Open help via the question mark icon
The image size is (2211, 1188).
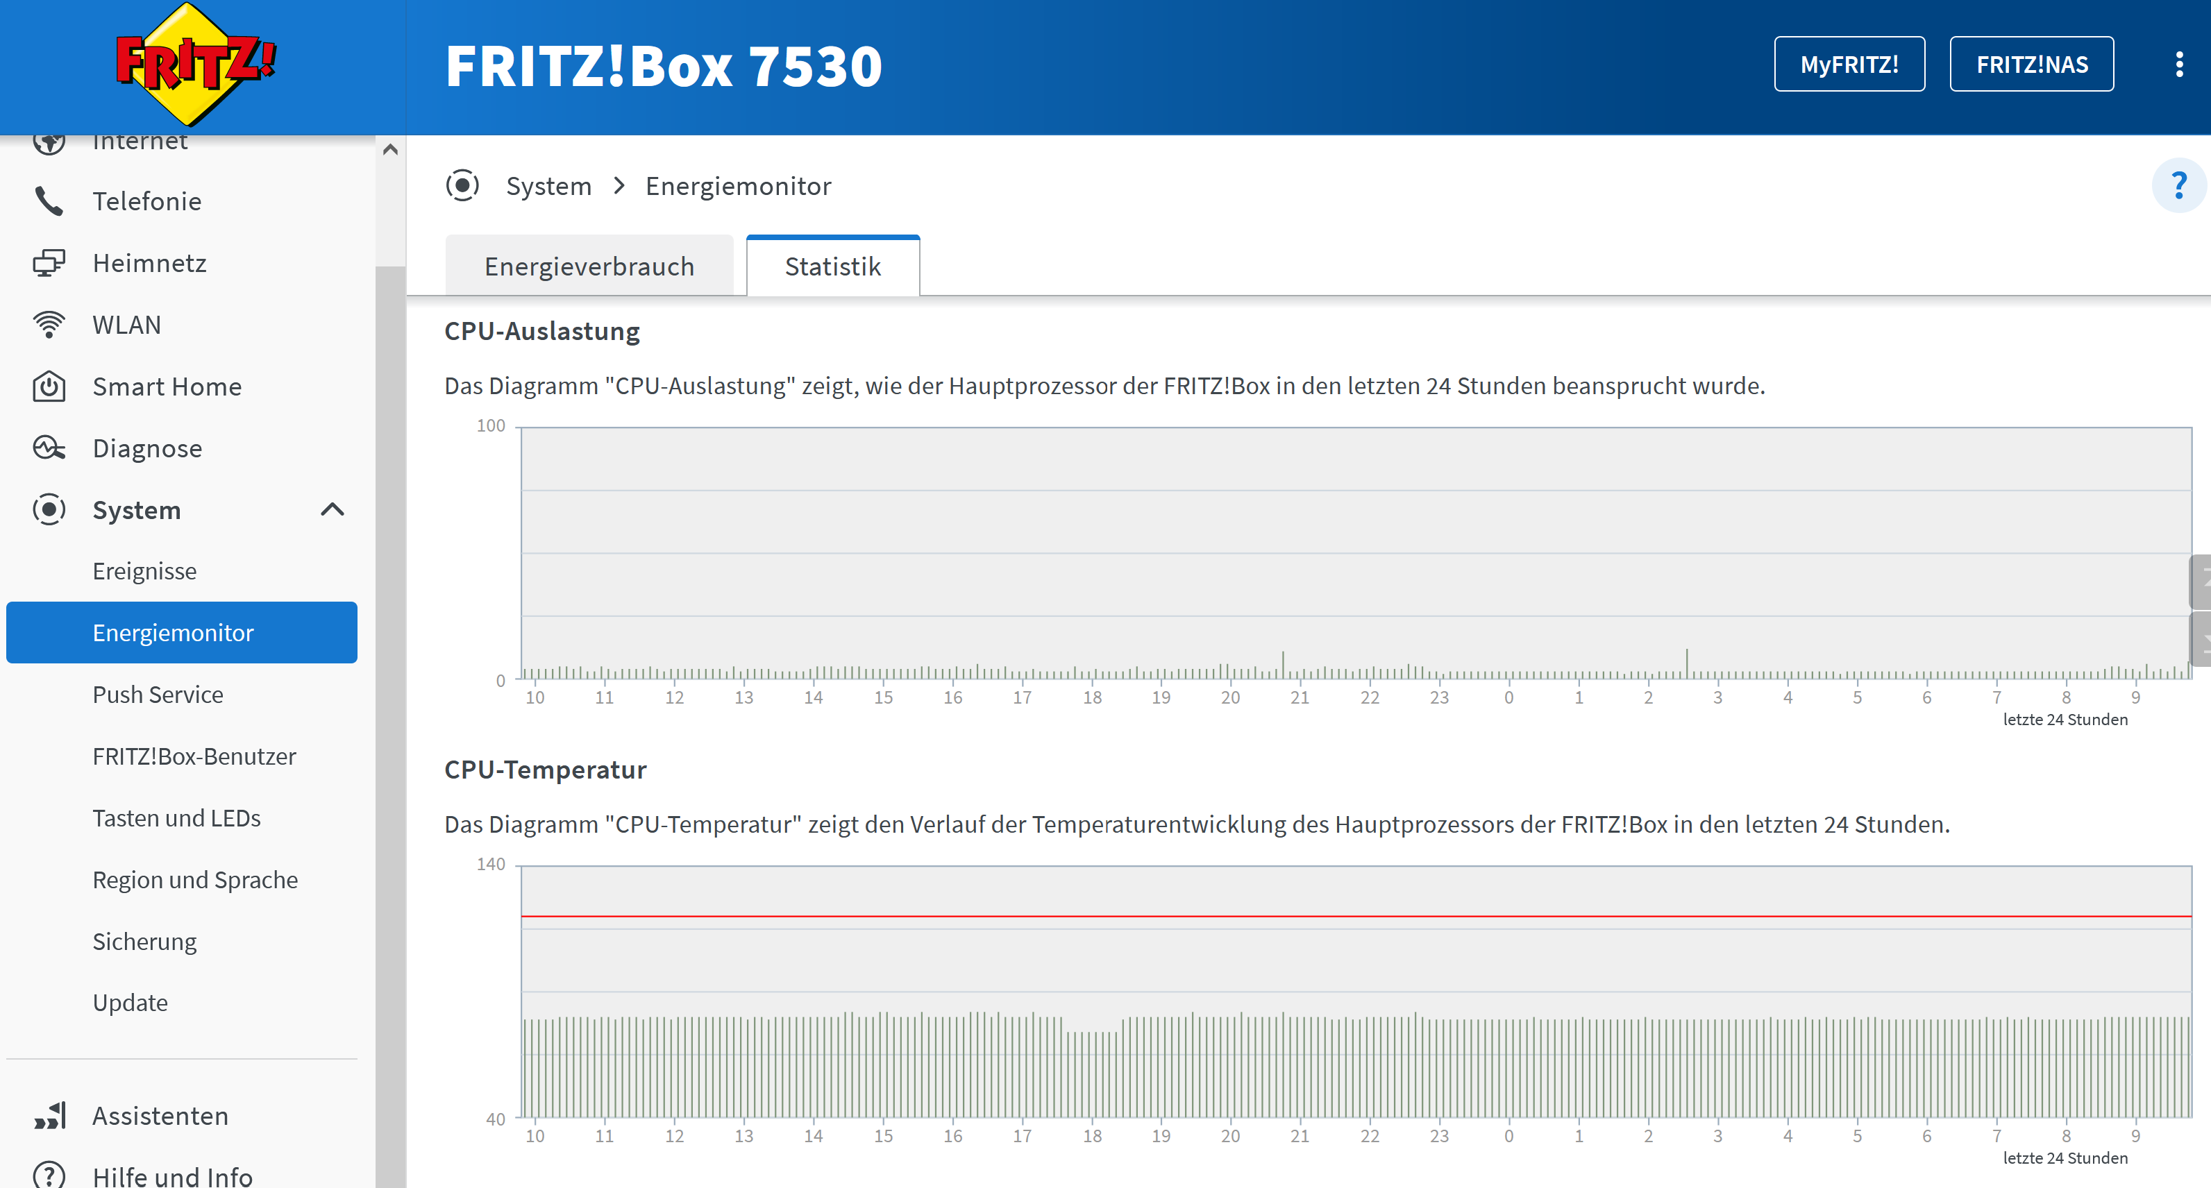coord(2178,185)
